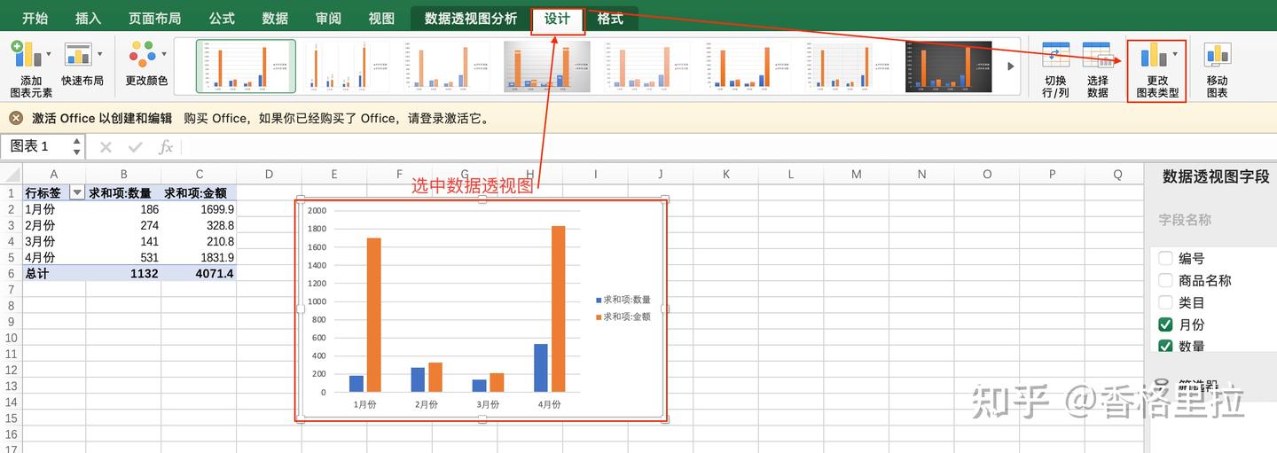
Task: Open the 页面布局 ribbon tab
Action: point(155,18)
